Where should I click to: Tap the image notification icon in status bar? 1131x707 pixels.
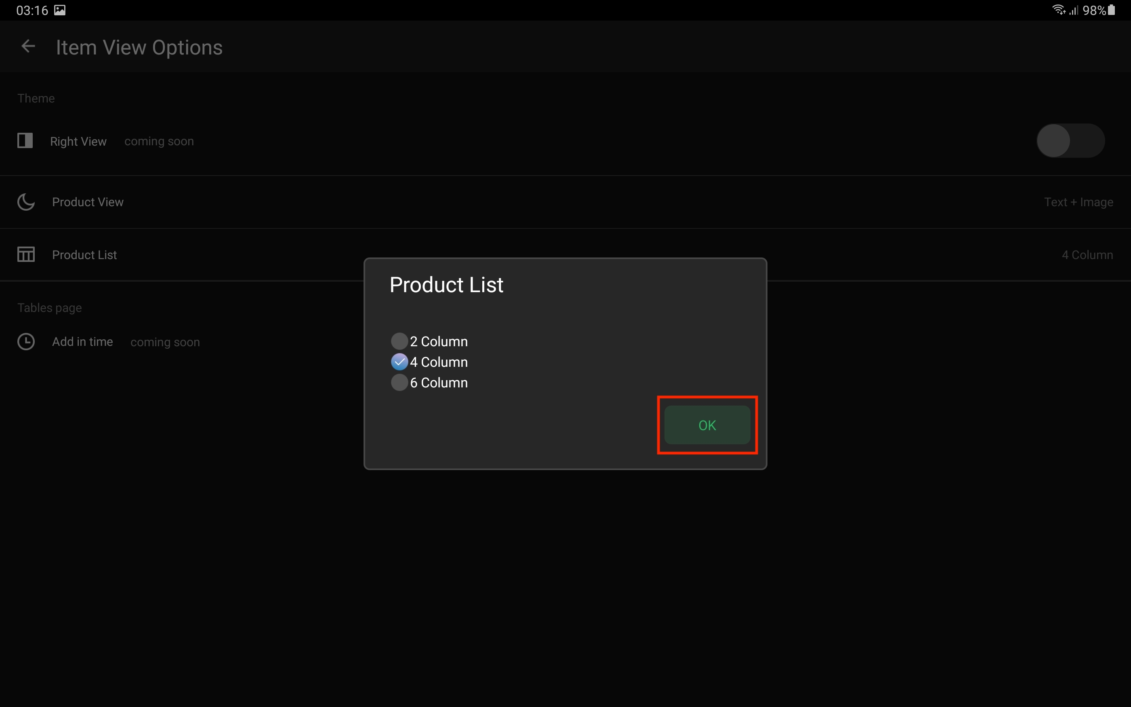click(60, 10)
